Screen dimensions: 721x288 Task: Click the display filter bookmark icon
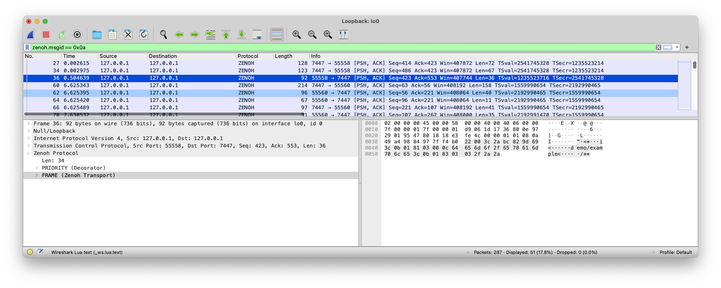pyautogui.click(x=27, y=47)
